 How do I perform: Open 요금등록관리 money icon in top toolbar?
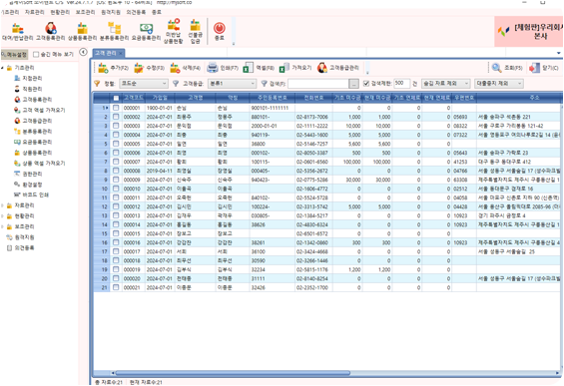tap(146, 32)
